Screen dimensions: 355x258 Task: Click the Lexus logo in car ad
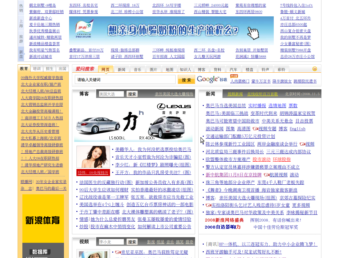pyautogui.click(x=174, y=106)
